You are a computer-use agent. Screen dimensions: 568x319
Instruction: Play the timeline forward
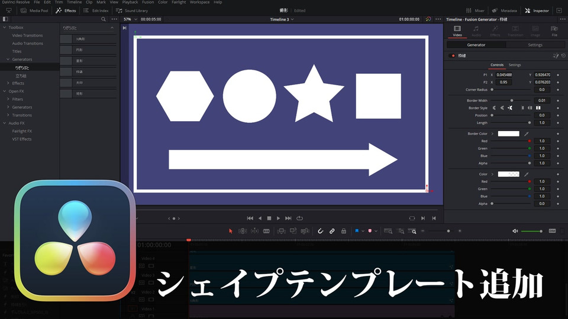pyautogui.click(x=278, y=218)
